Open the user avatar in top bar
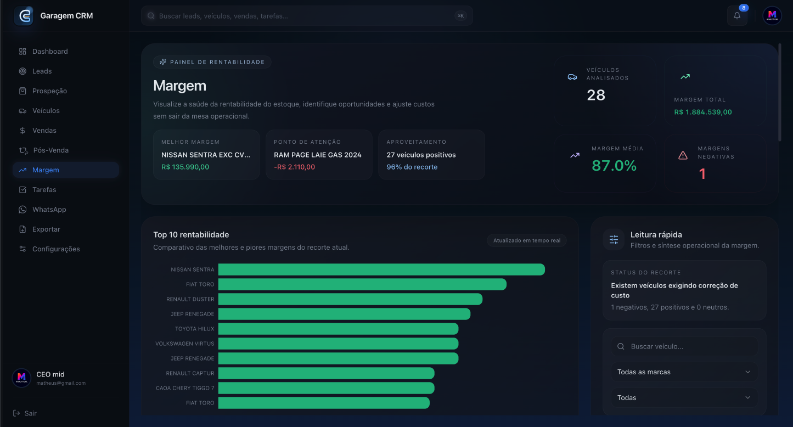 point(772,15)
